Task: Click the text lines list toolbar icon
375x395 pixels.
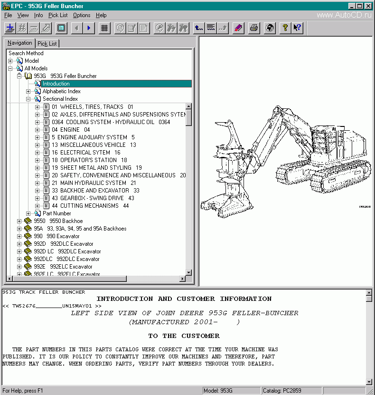Action: pos(211,28)
